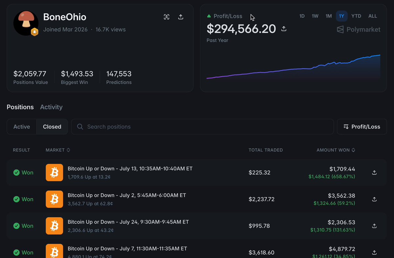Click the $2,059.77 Positions Value
Image resolution: width=394 pixels, height=258 pixels.
[30, 74]
